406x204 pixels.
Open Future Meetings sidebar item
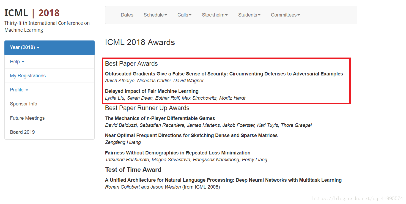(x=50, y=118)
